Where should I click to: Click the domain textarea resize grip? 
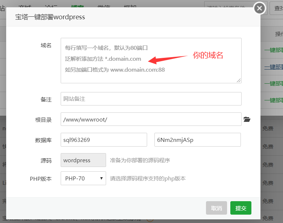pyautogui.click(x=239, y=81)
